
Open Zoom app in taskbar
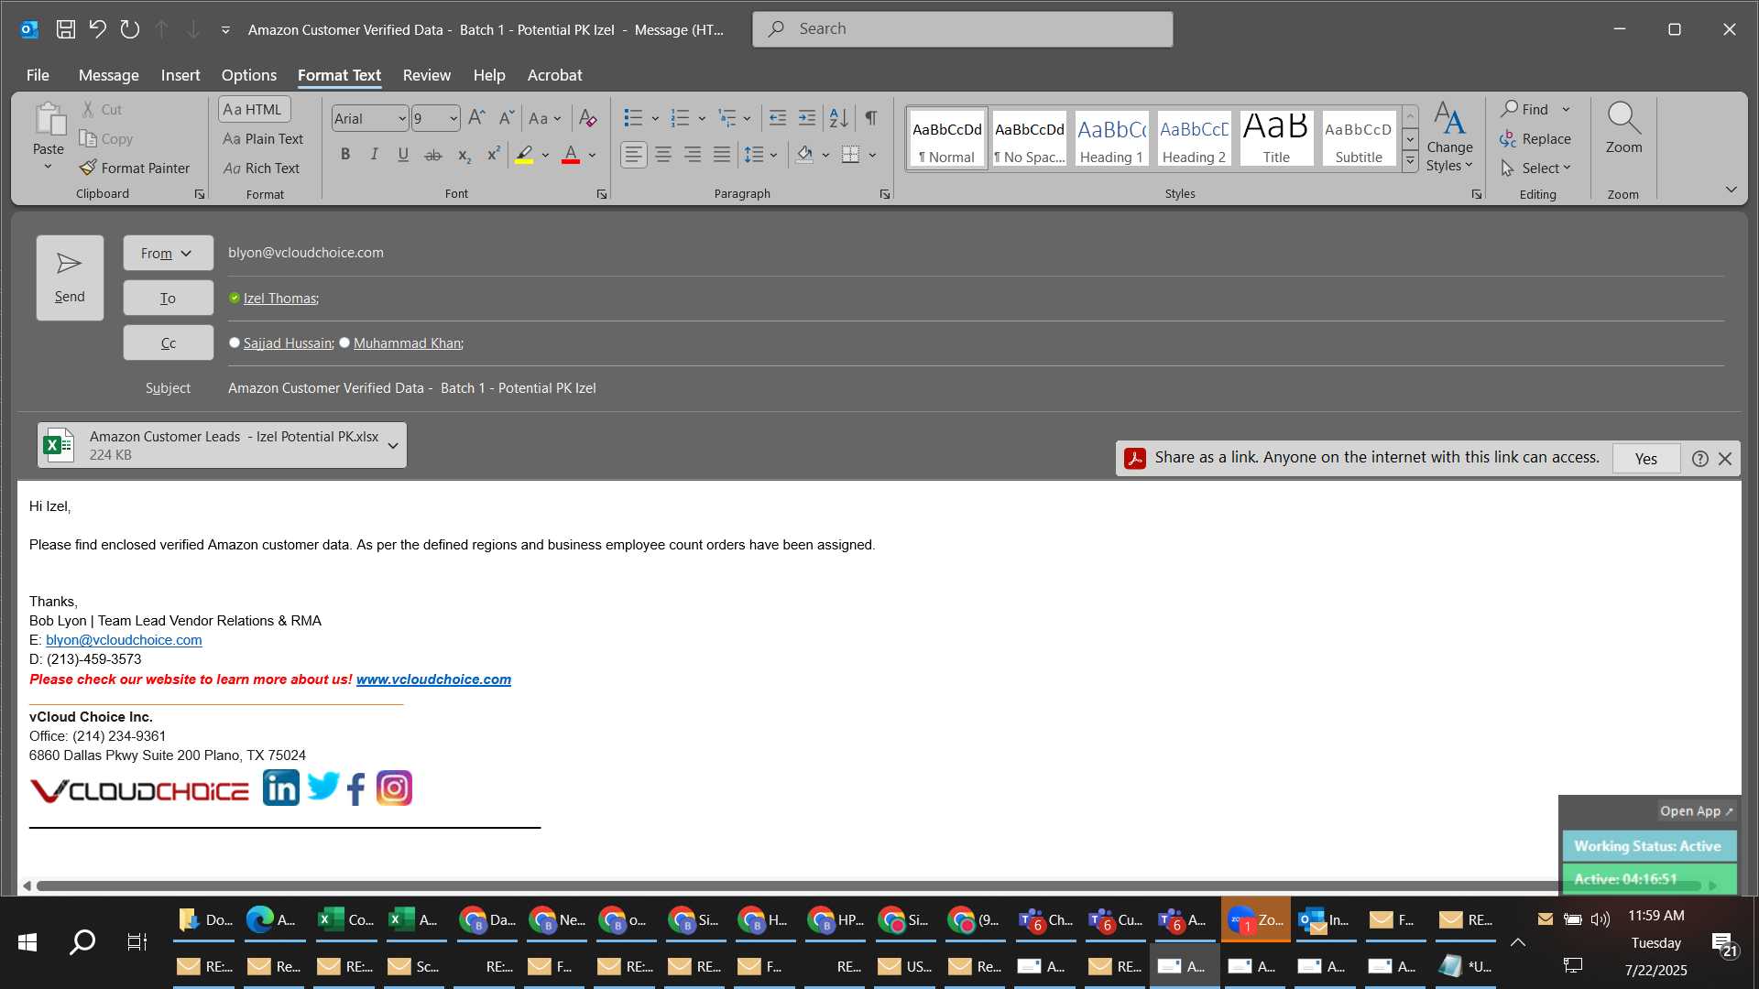pyautogui.click(x=1255, y=920)
